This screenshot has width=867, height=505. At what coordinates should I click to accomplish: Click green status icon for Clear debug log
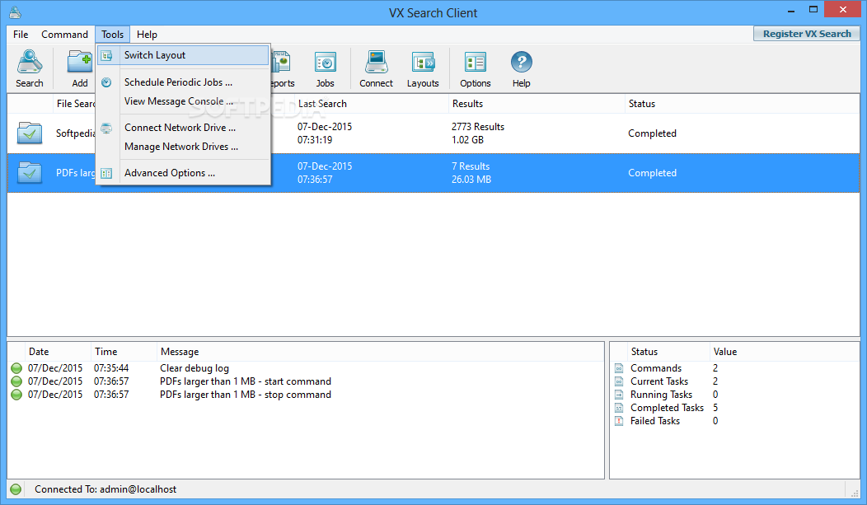pyautogui.click(x=16, y=368)
